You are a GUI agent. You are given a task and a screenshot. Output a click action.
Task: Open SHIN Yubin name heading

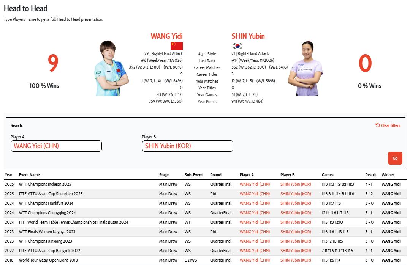(x=248, y=36)
